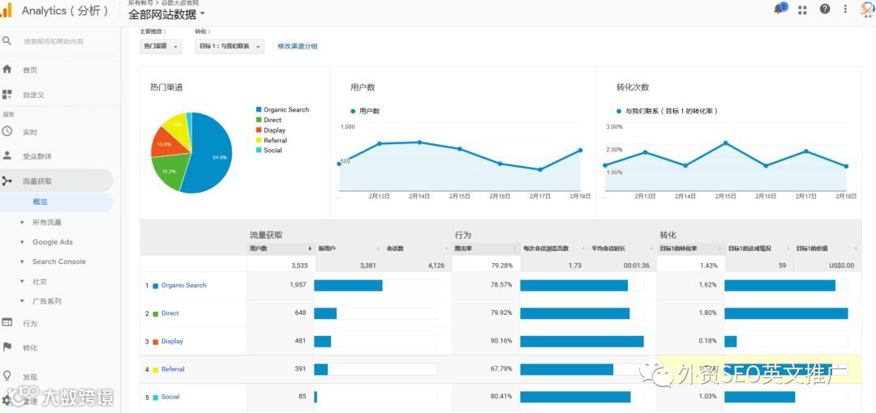Viewport: 876px width, 413px height.
Task: Open the Discover (发现) lightbulb icon
Action: (x=6, y=375)
